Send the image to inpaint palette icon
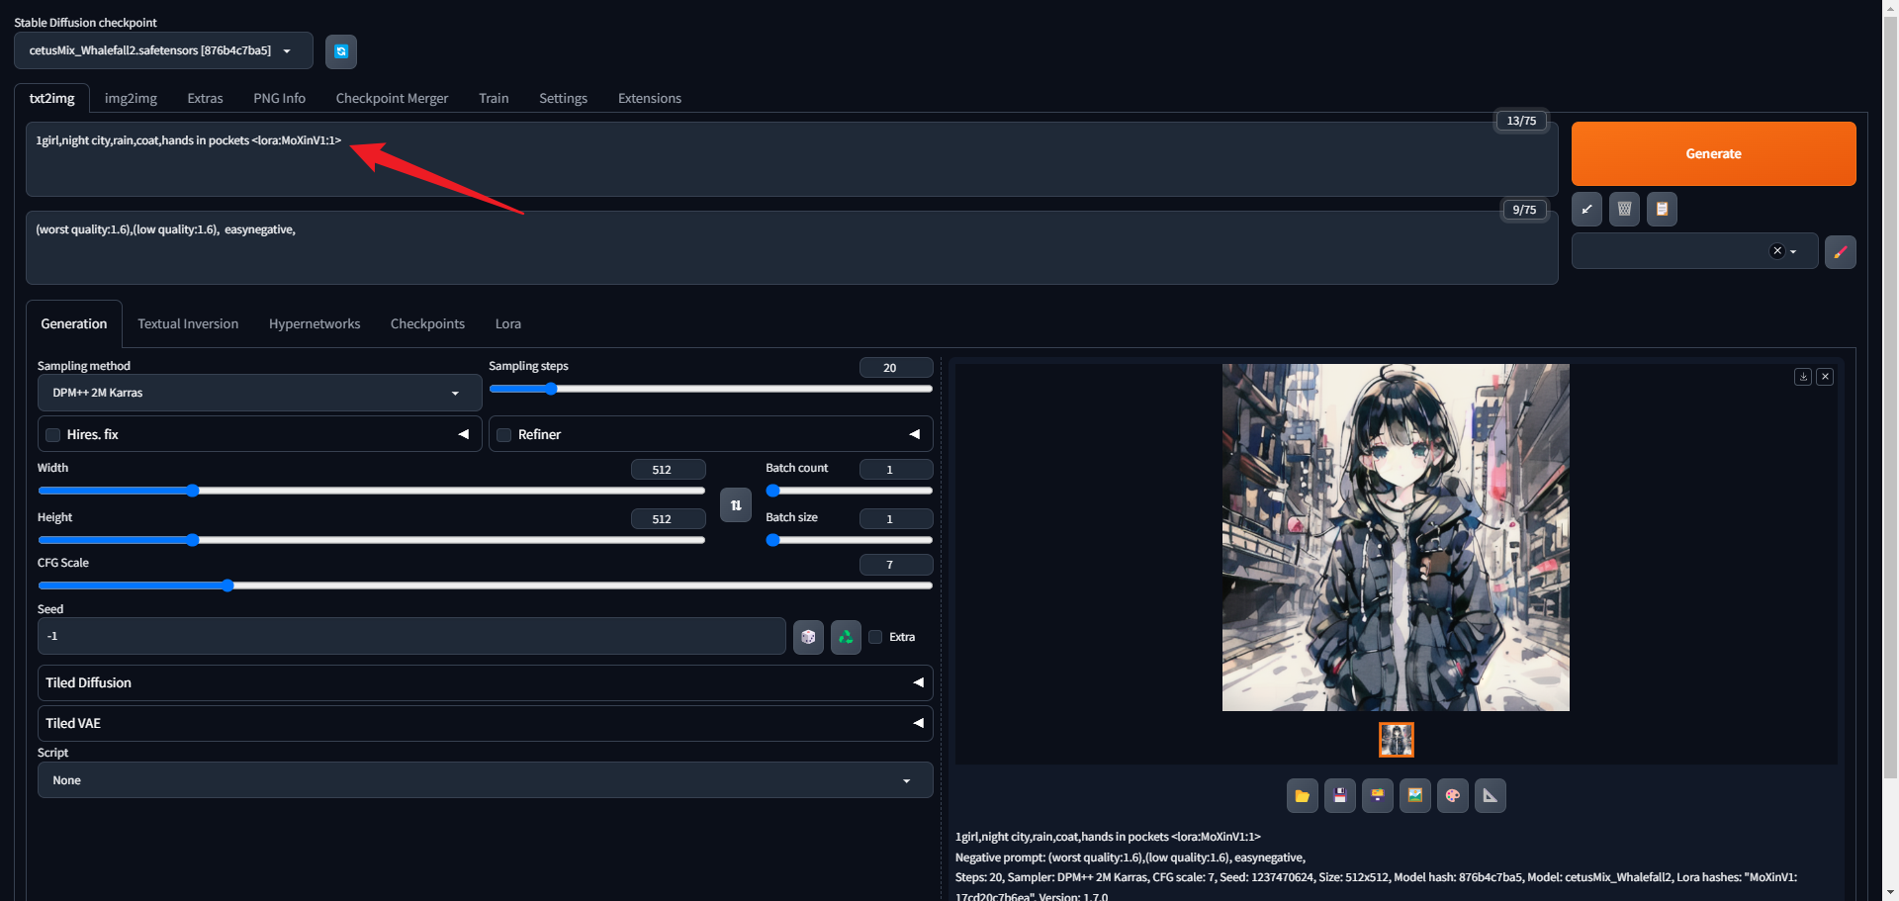 coord(1452,795)
